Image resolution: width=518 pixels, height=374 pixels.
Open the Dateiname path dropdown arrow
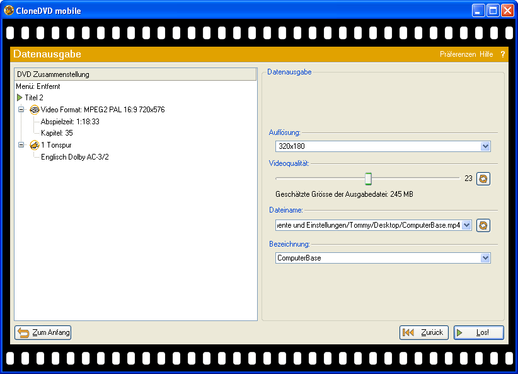(x=466, y=225)
